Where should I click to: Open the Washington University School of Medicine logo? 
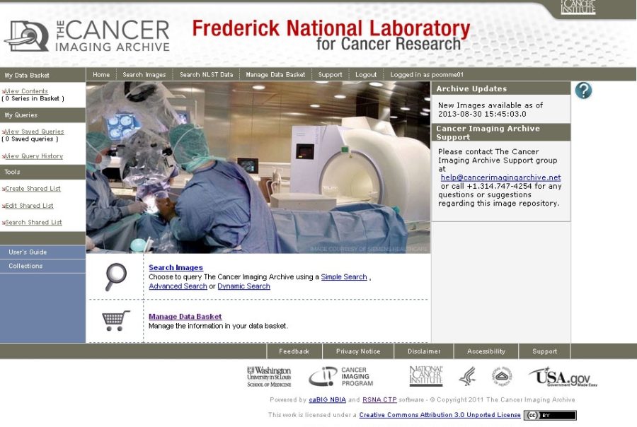point(269,376)
